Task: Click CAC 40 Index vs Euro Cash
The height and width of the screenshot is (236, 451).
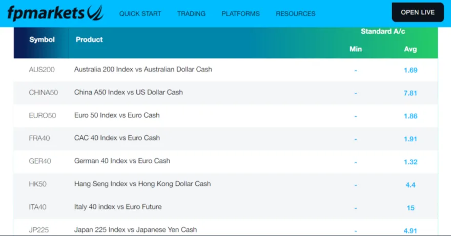Action: click(117, 138)
